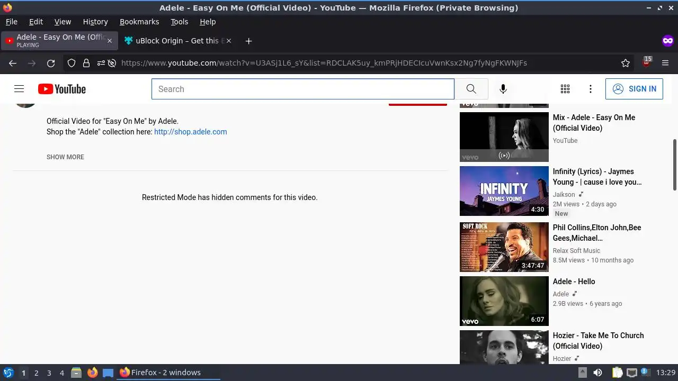This screenshot has width=678, height=381.
Task: Open tracking protection shield icon
Action: (72, 63)
